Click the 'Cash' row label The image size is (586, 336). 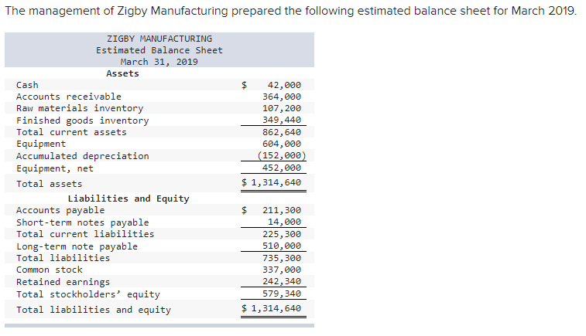coord(27,85)
